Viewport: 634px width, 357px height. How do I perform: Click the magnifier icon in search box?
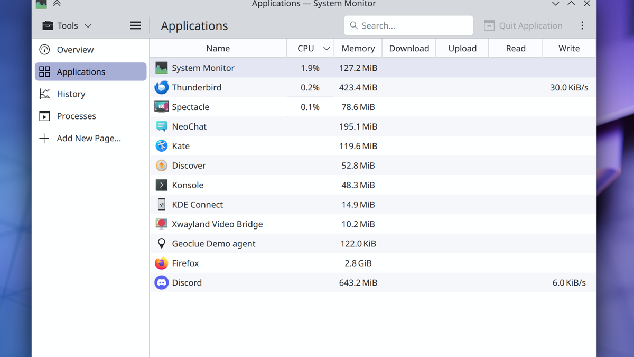click(x=354, y=25)
